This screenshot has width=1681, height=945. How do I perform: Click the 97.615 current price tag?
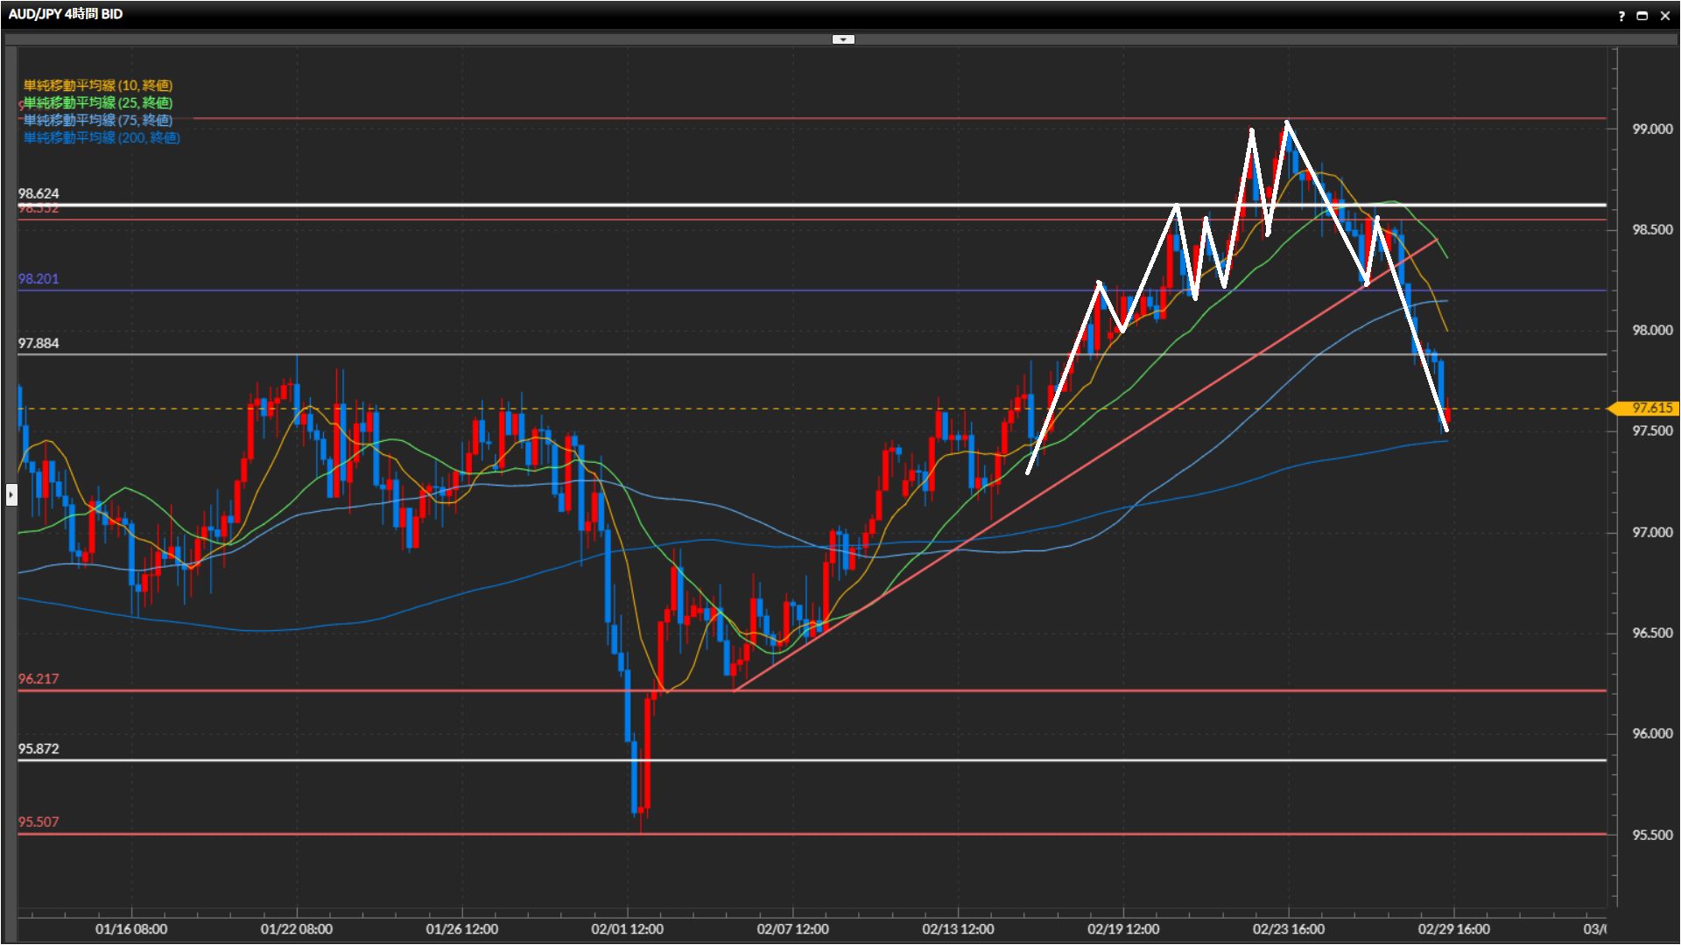(x=1649, y=409)
